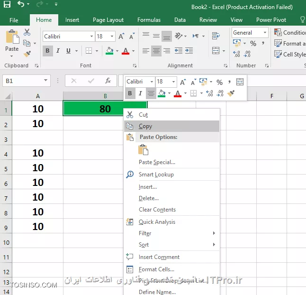Screen dimensions: 306x295
Task: Open the Filter submenu entry
Action: (x=172, y=233)
